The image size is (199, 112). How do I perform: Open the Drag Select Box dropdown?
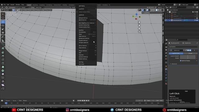pyautogui.click(x=40, y=7)
